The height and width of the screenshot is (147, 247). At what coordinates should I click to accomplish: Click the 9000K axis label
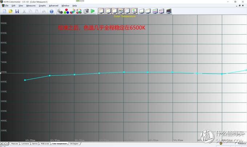click(x=4, y=23)
